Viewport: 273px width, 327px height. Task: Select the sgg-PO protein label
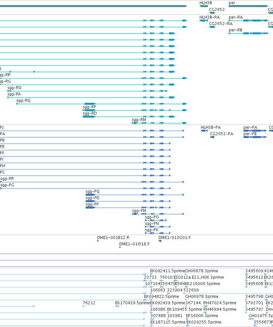[x=152, y=217]
